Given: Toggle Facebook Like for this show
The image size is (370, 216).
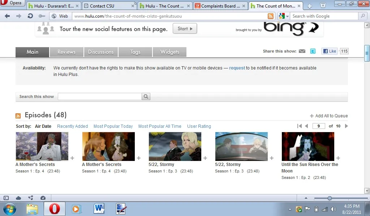Looking at the screenshot, I should (x=330, y=51).
